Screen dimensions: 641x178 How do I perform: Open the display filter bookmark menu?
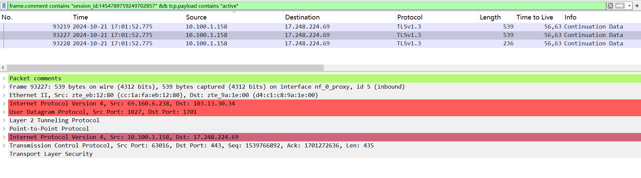[4, 6]
